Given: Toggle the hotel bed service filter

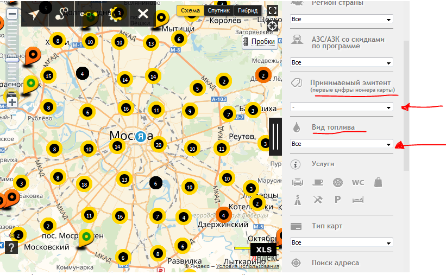Looking at the screenshot, I should (358, 200).
